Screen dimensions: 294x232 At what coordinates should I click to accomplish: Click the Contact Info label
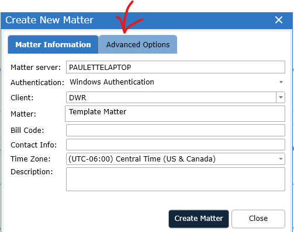34,145
